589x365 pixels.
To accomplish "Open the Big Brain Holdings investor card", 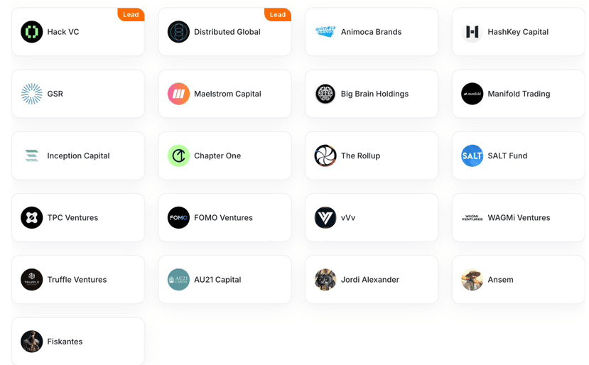I will [x=372, y=94].
